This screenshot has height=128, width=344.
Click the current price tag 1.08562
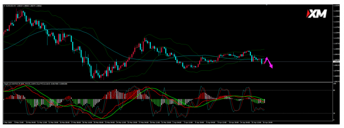coord(336,62)
